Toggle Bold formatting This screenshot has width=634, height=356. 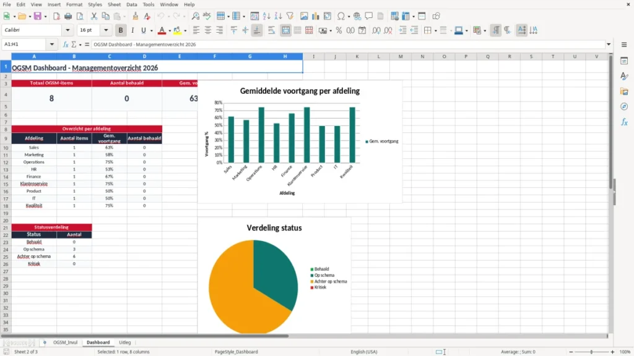click(121, 30)
